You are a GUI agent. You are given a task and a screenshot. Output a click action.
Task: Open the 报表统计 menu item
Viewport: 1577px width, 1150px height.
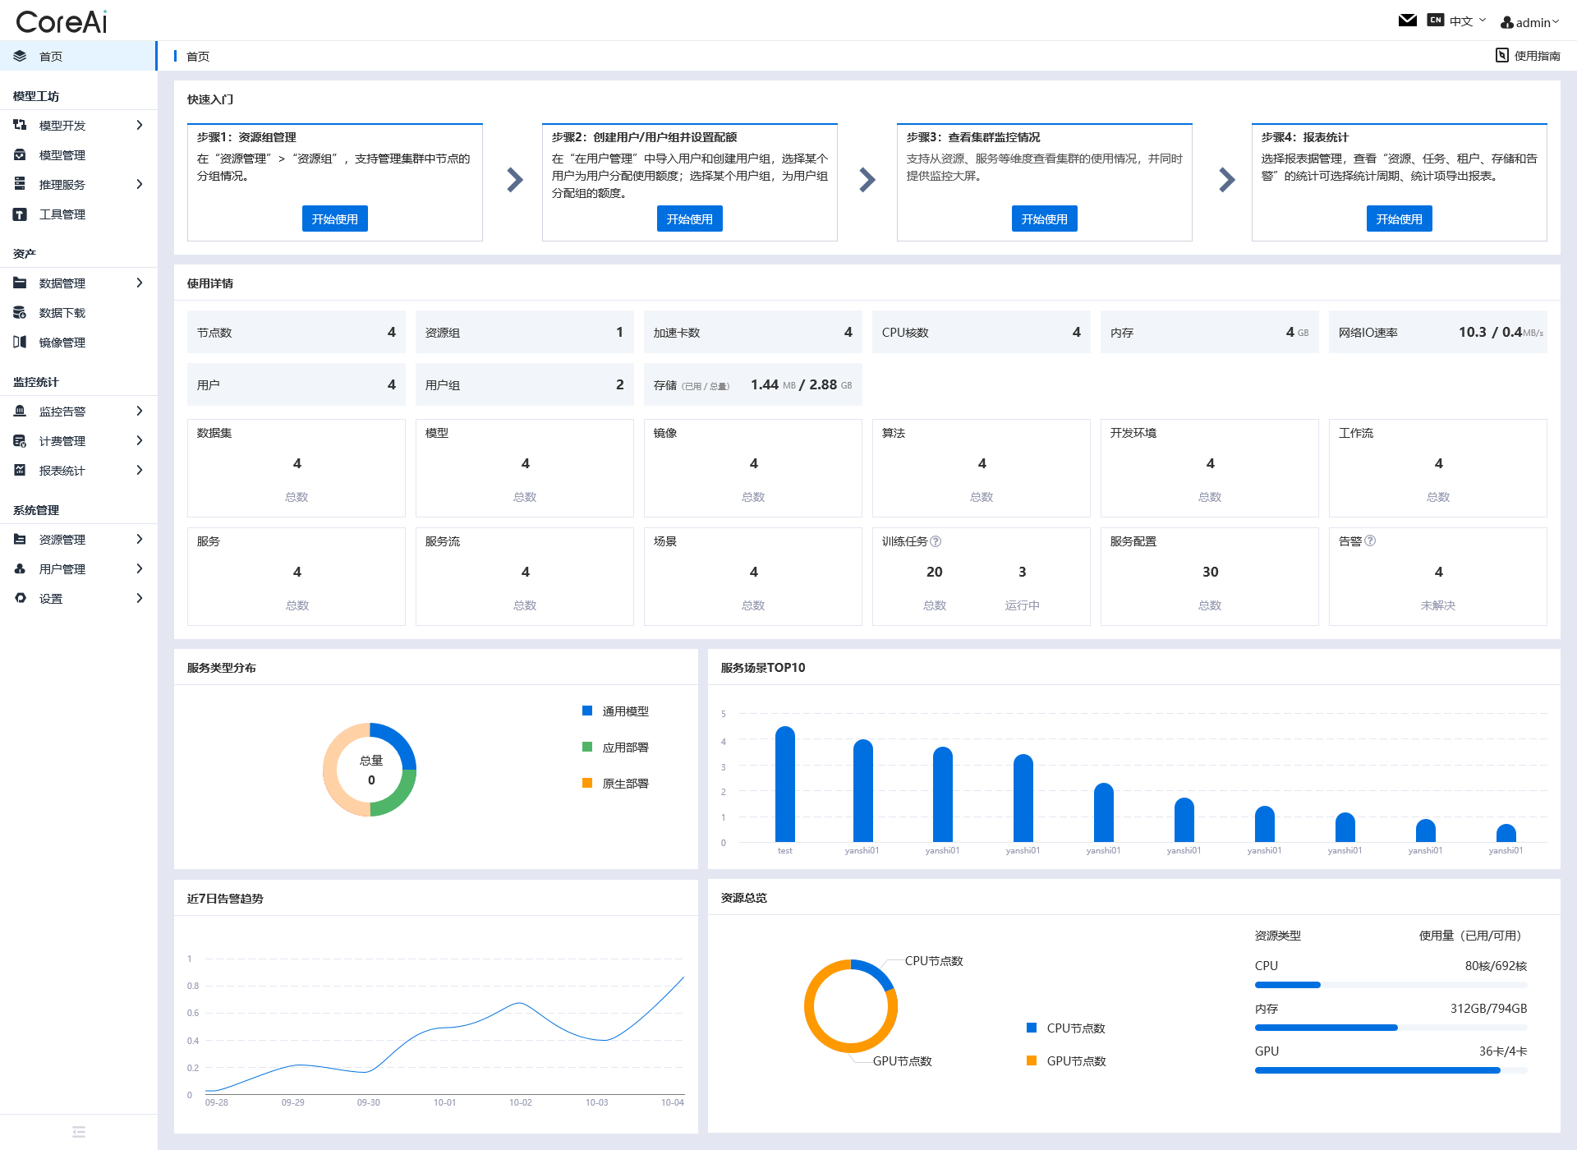[78, 471]
